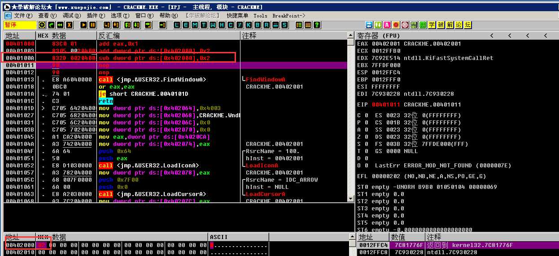The image size is (559, 256).
Task: Open Run trace with the dots icon
Action: tap(275, 25)
